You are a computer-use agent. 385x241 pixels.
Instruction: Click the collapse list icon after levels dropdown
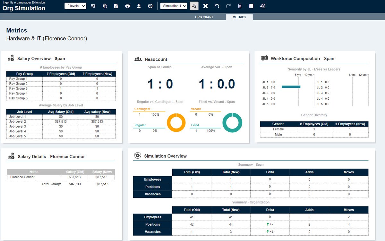[x=93, y=6]
